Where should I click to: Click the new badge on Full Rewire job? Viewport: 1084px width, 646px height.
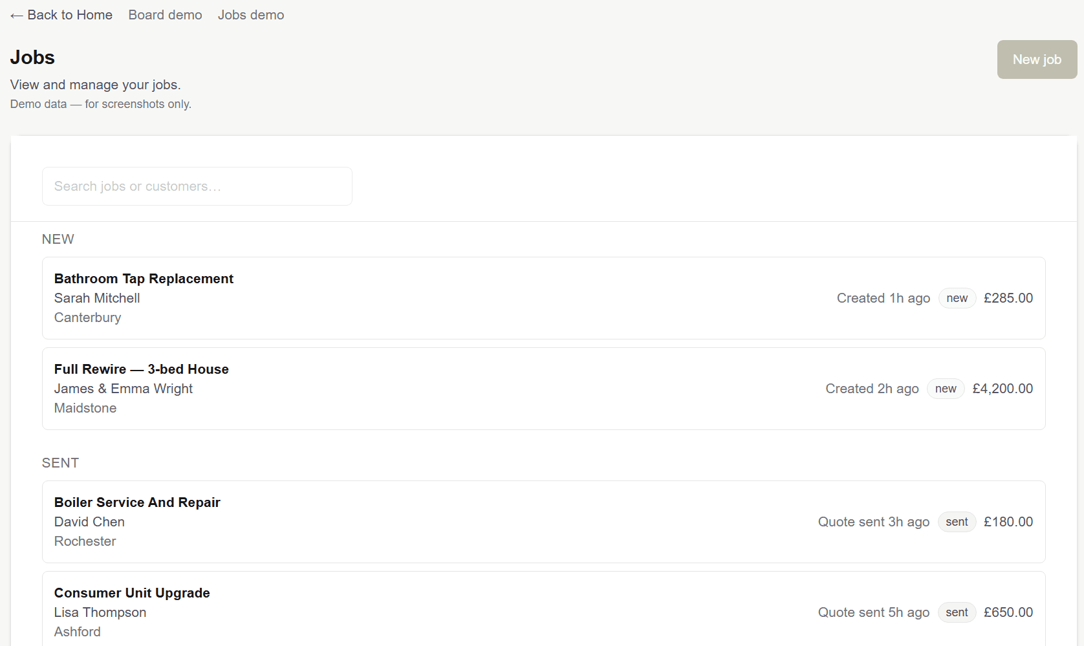coord(945,389)
